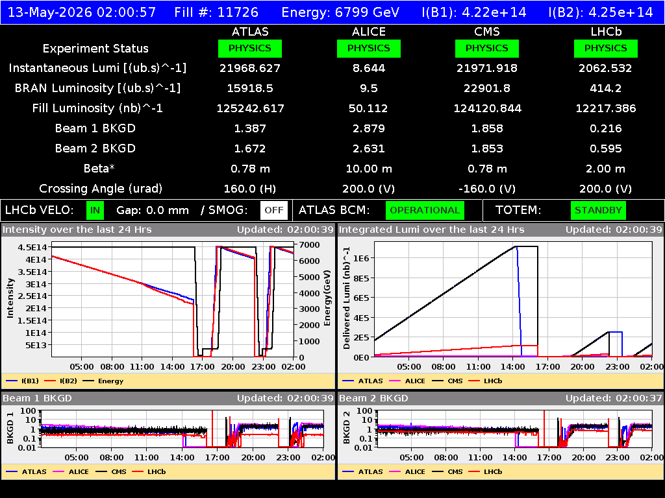Click ALICE Beam 1 BKGD value 2.879
This screenshot has height=498, width=665.
(x=369, y=128)
